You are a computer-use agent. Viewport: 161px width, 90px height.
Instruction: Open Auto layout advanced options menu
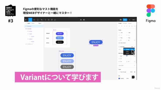135,56
